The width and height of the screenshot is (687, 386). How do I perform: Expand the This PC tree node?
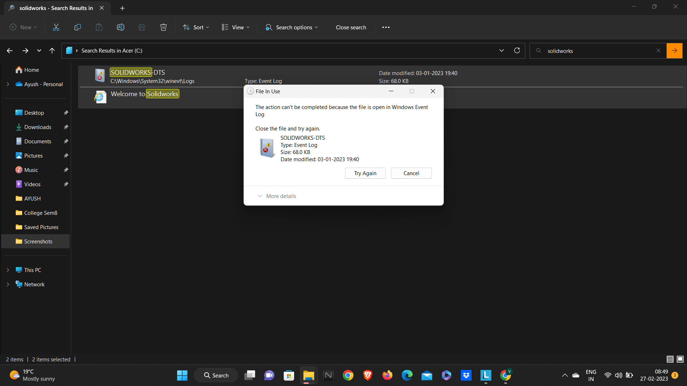click(8, 270)
